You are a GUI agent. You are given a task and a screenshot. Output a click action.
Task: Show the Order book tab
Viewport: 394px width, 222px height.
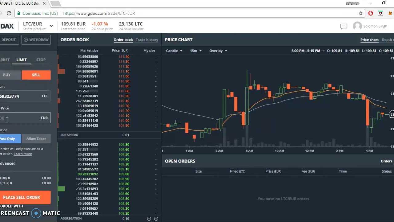coord(123,40)
